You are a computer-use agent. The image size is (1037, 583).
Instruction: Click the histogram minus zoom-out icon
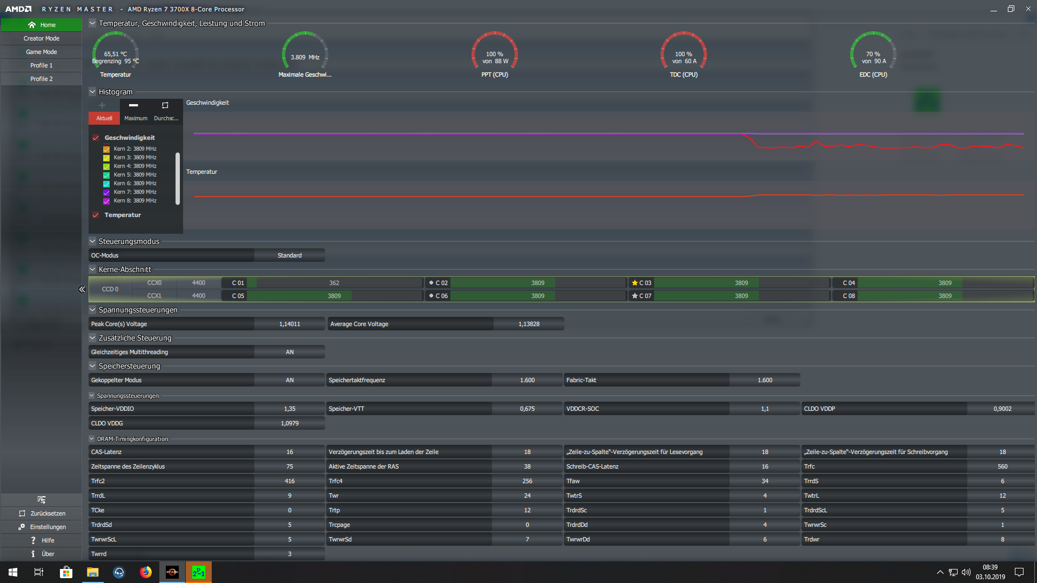point(133,105)
